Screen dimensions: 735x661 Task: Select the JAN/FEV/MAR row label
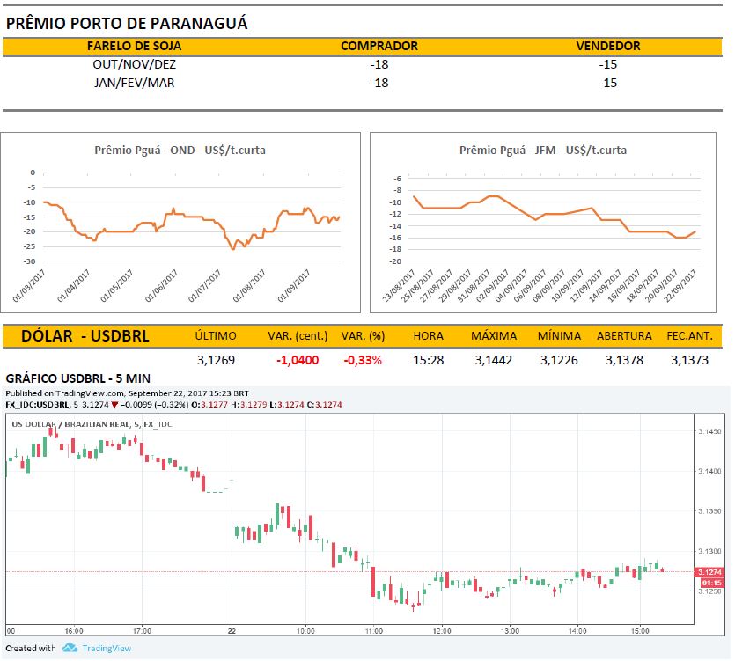pos(129,83)
